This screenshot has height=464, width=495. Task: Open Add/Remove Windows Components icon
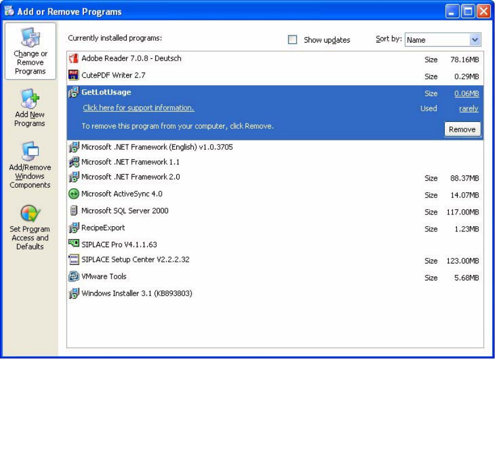tap(30, 152)
